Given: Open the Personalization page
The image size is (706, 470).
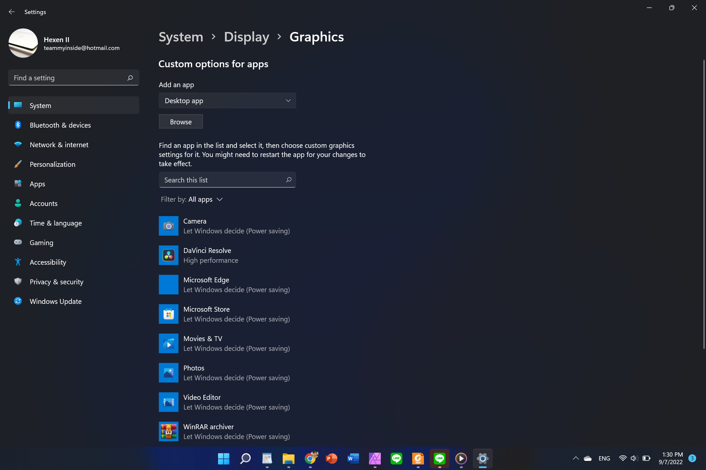Looking at the screenshot, I should click(74, 164).
